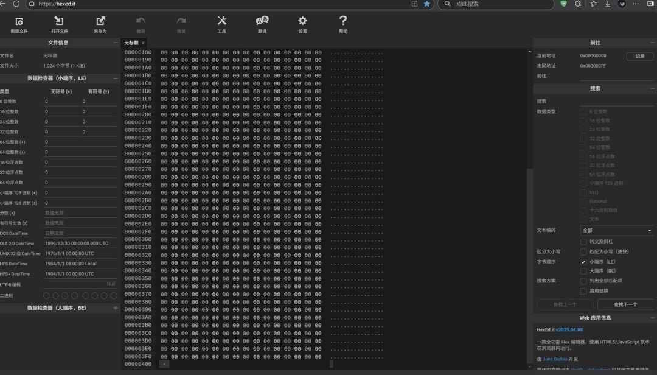This screenshot has width=657, height=375.
Task: Click the 记录 button
Action: coord(640,56)
